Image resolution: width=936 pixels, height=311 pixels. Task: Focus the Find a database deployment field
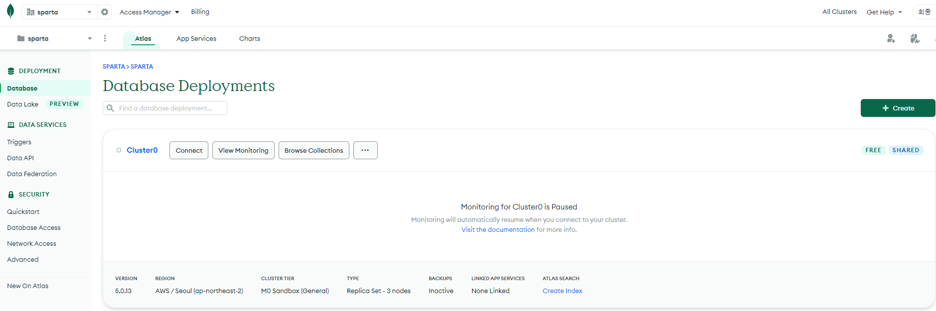click(165, 108)
